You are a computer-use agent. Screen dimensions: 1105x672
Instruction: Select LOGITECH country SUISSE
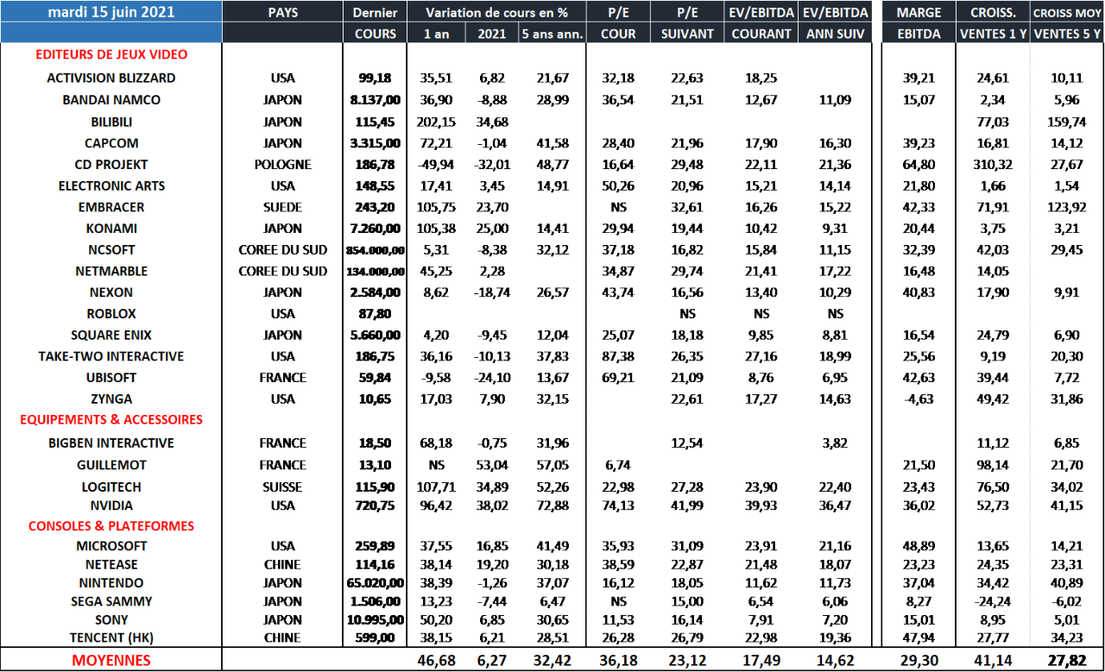pyautogui.click(x=283, y=487)
